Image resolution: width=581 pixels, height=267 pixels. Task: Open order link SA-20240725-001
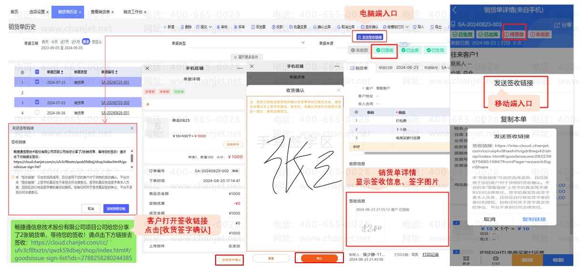click(x=115, y=82)
